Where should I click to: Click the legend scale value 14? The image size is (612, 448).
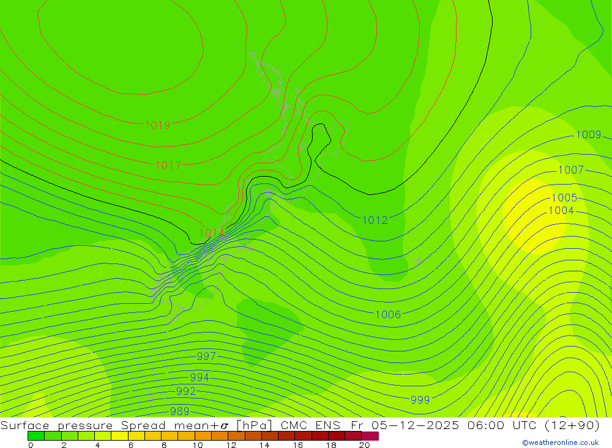[264, 445]
